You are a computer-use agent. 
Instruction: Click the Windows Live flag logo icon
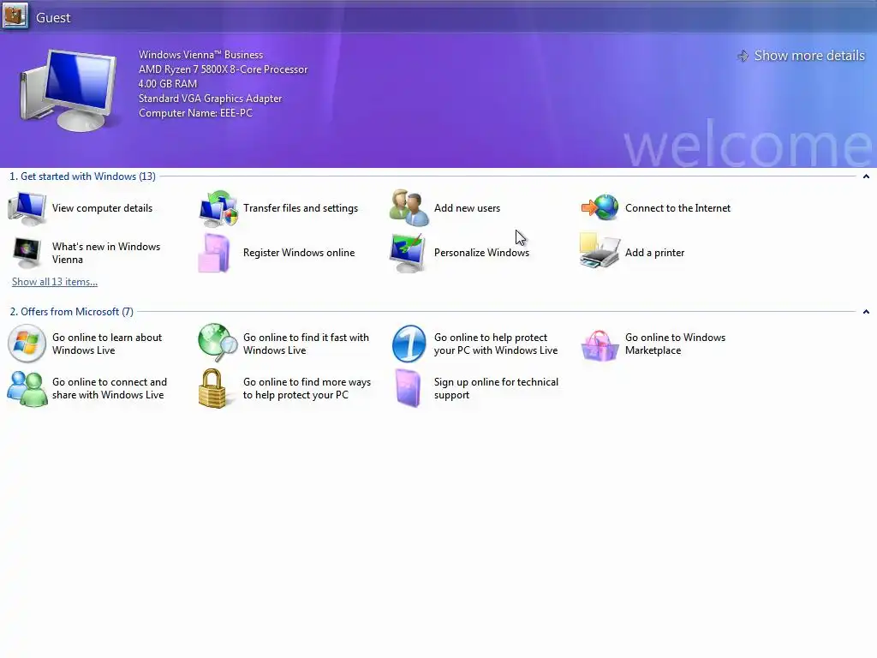click(27, 344)
